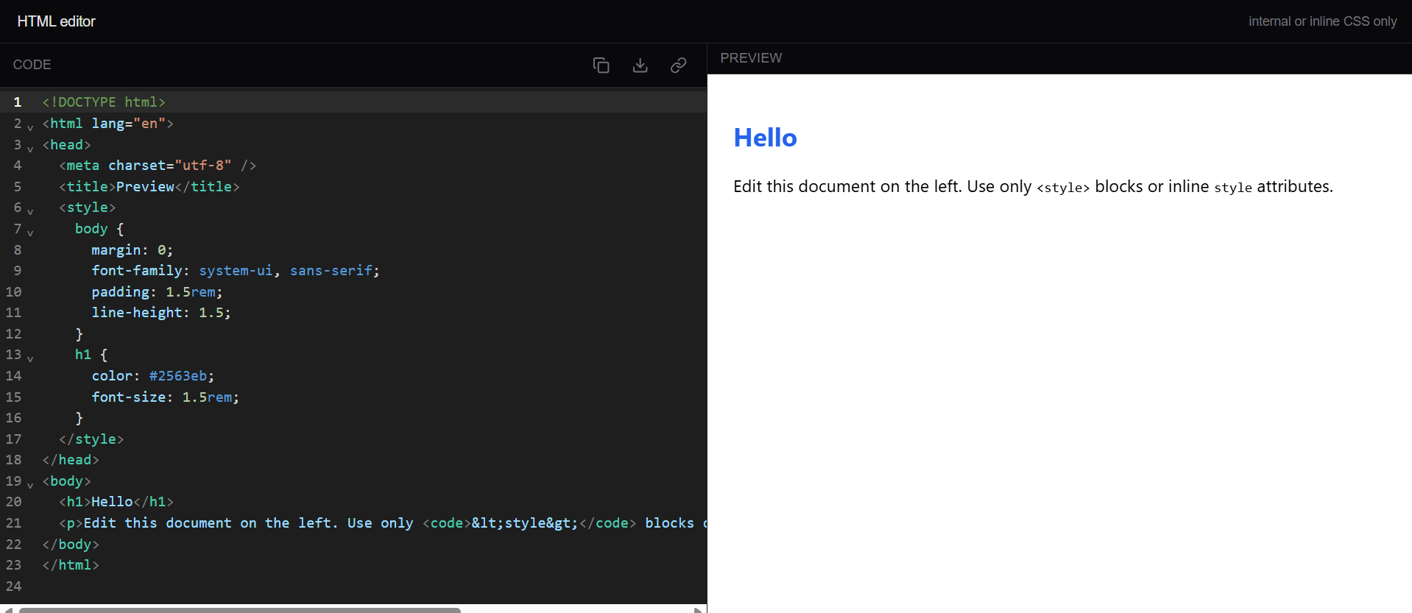
Task: Collapse the body tag fold arrow
Action: pyautogui.click(x=30, y=485)
